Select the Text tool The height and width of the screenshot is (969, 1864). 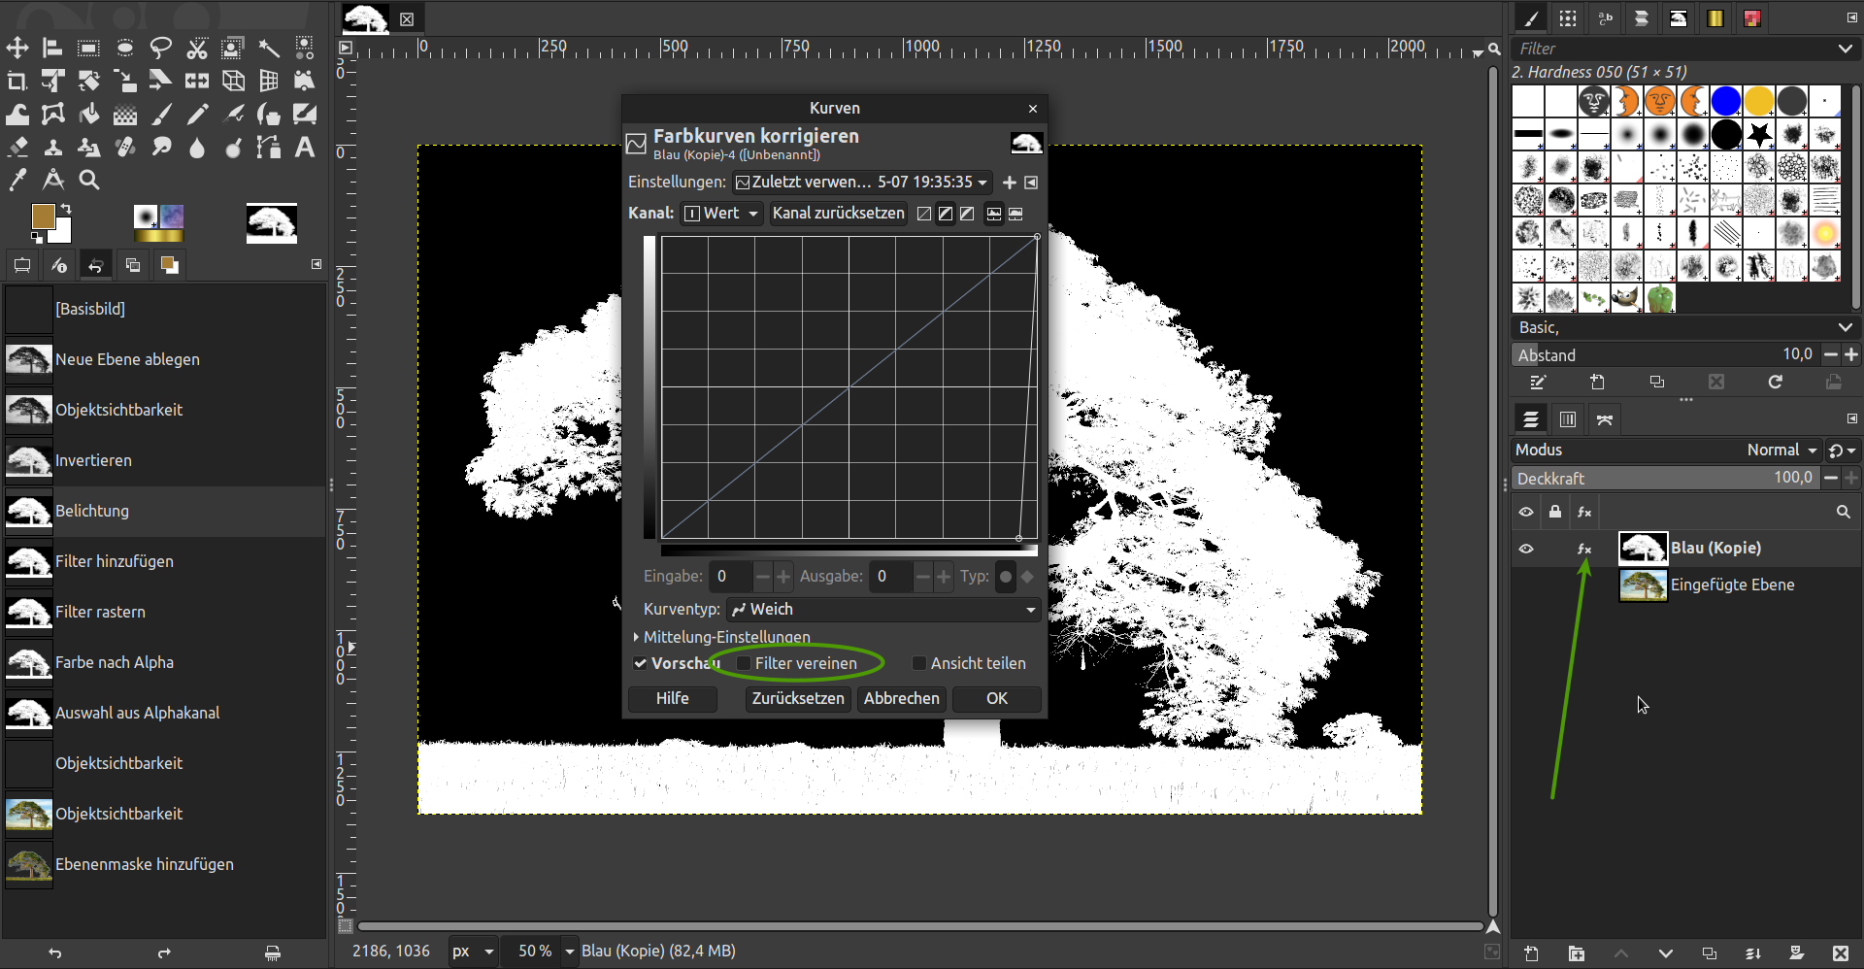305,148
